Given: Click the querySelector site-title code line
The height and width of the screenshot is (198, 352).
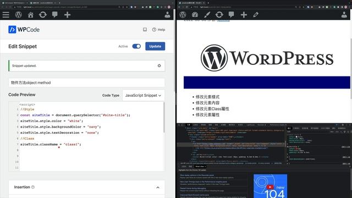Looking at the screenshot, I should pos(75,115).
